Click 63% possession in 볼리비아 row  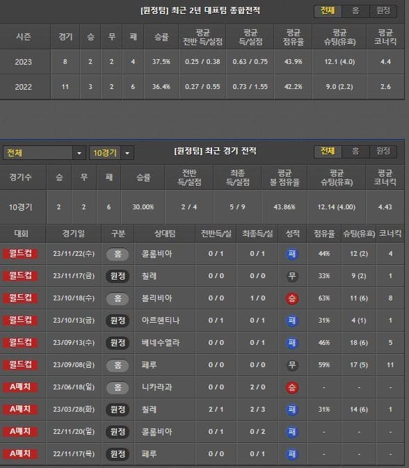[324, 298]
